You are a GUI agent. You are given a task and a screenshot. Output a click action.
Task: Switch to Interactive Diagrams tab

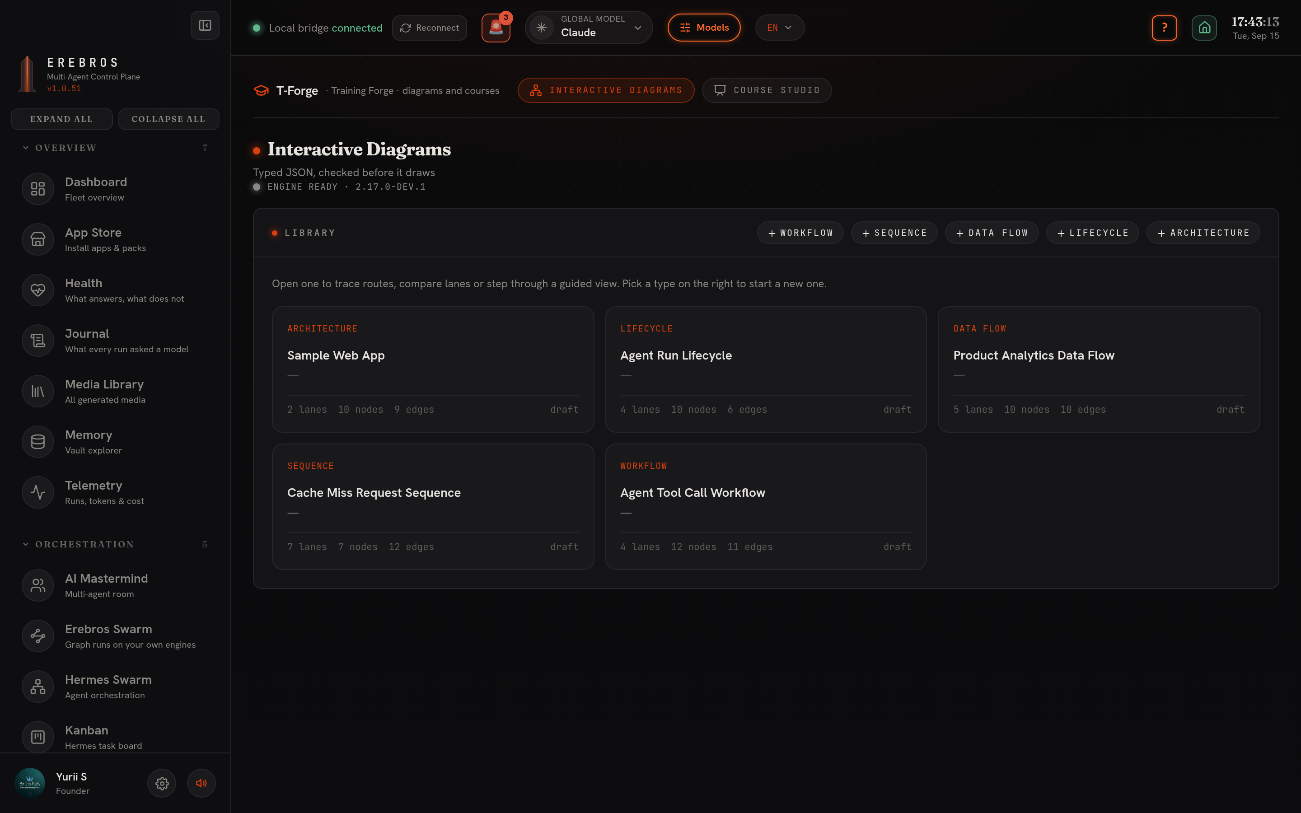coord(606,90)
